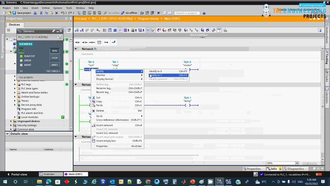Click the Overview tab in bottom bar
The width and height of the screenshot is (330, 186).
(x=51, y=174)
